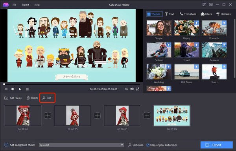
Task: Download the Romantic theme
Action: [x=224, y=23]
